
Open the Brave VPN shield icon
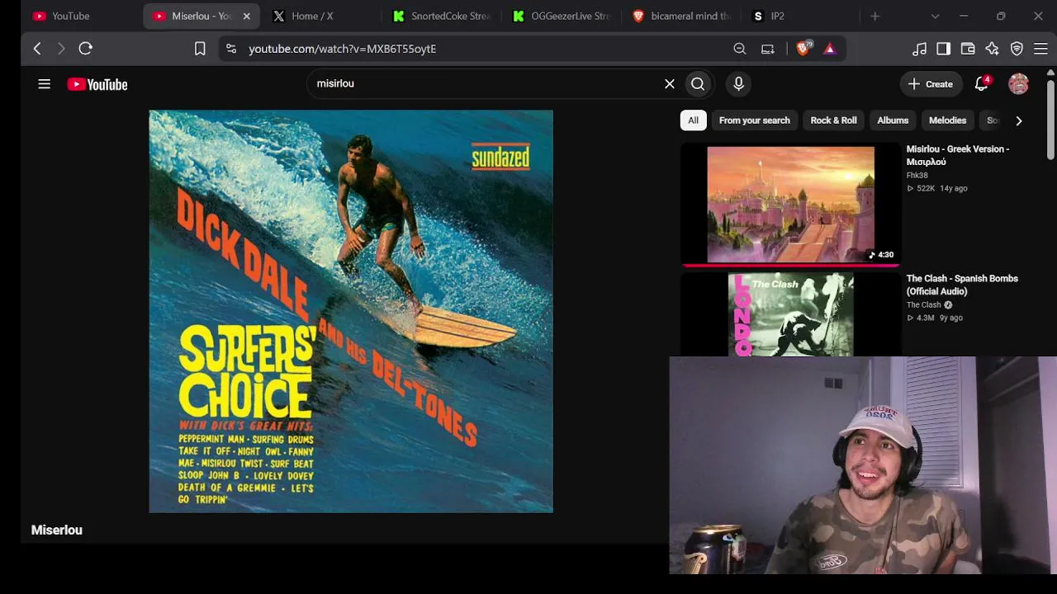point(1017,49)
